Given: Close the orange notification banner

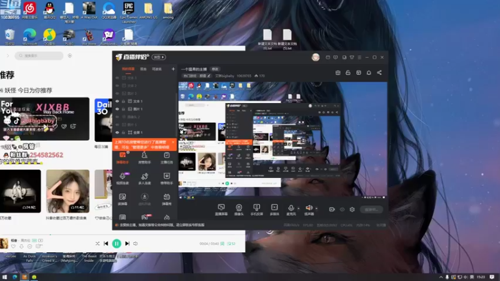Looking at the screenshot, I should coord(173,142).
